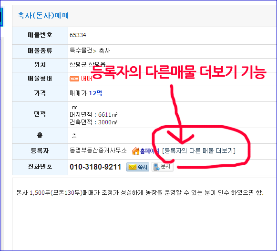Send a 쪽지 message to registrant
This screenshot has height=251, width=277.
138,167
